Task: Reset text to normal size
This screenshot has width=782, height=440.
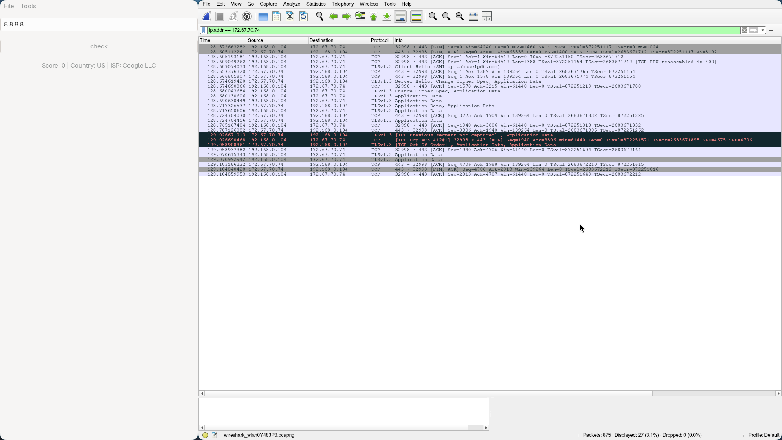Action: 460,17
